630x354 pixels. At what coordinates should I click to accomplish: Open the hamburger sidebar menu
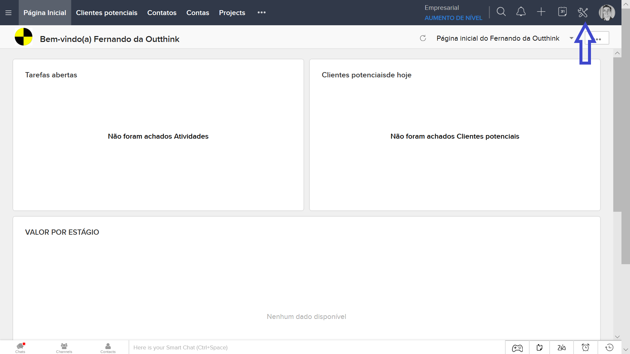point(9,13)
